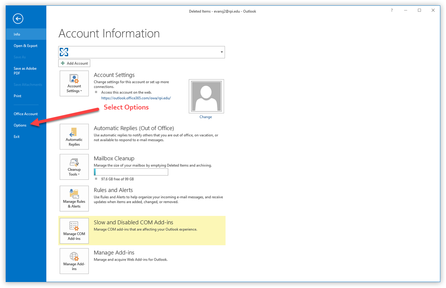Click the Account Information heading
Screen dimensions: 446x288
(x=109, y=33)
